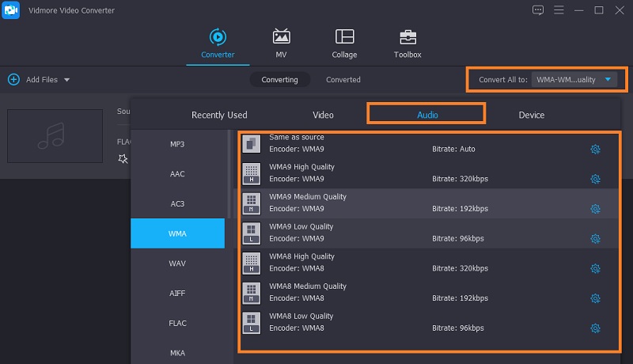Open settings gear for WMA9 High Quality
Image resolution: width=633 pixels, height=364 pixels.
[x=595, y=179]
